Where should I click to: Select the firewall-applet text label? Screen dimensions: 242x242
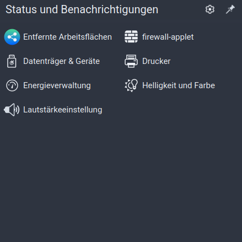pyautogui.click(x=168, y=37)
